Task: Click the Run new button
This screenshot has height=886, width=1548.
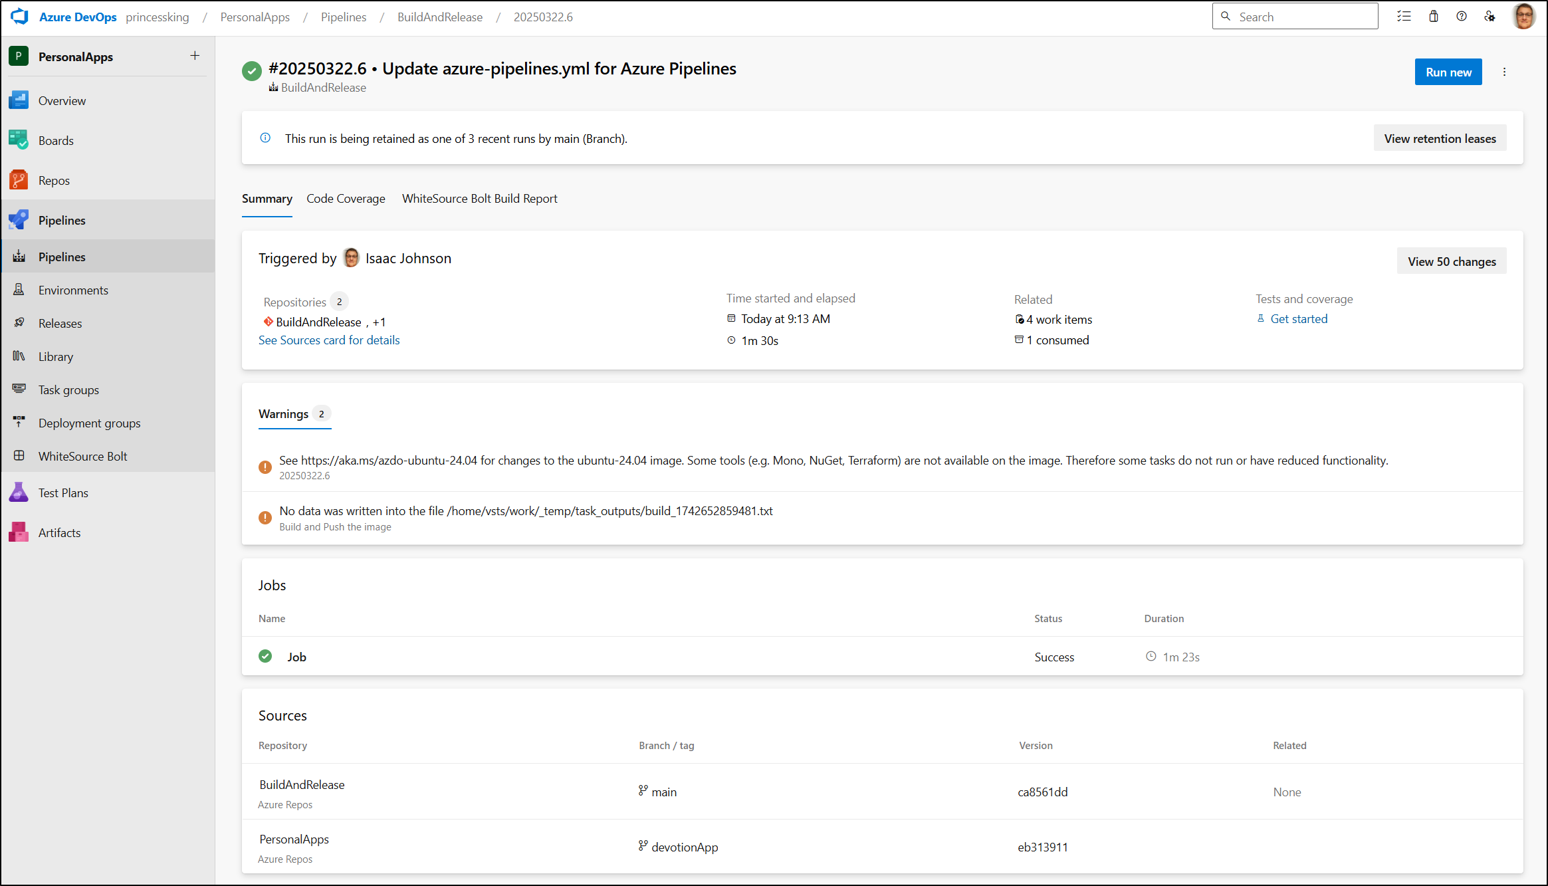Action: [1448, 72]
